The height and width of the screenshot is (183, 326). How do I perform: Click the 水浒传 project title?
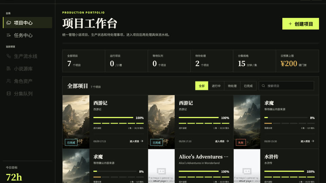[271, 157]
